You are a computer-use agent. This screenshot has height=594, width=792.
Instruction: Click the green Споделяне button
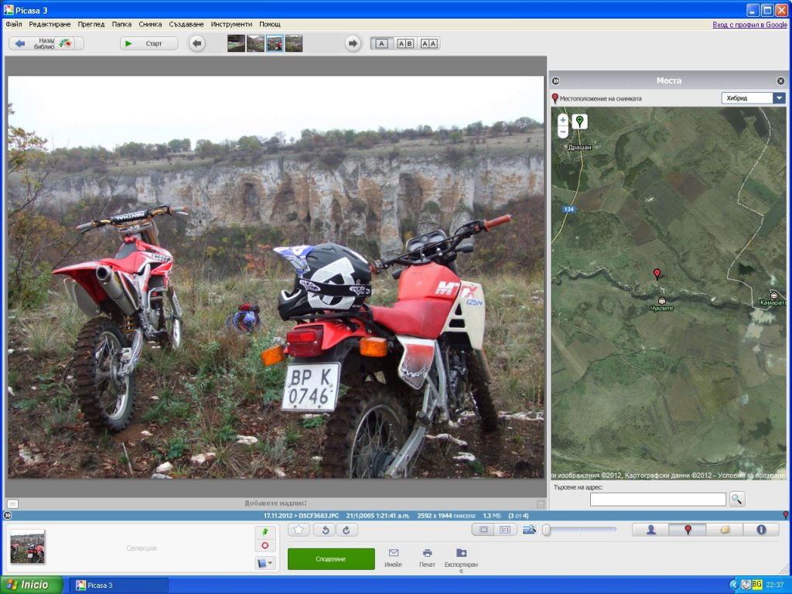pos(331,558)
